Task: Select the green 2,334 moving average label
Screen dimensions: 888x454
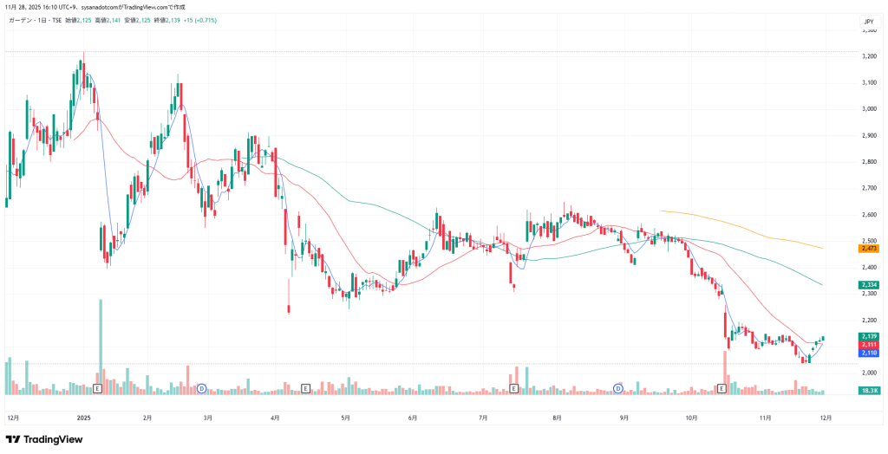Action: [x=869, y=285]
